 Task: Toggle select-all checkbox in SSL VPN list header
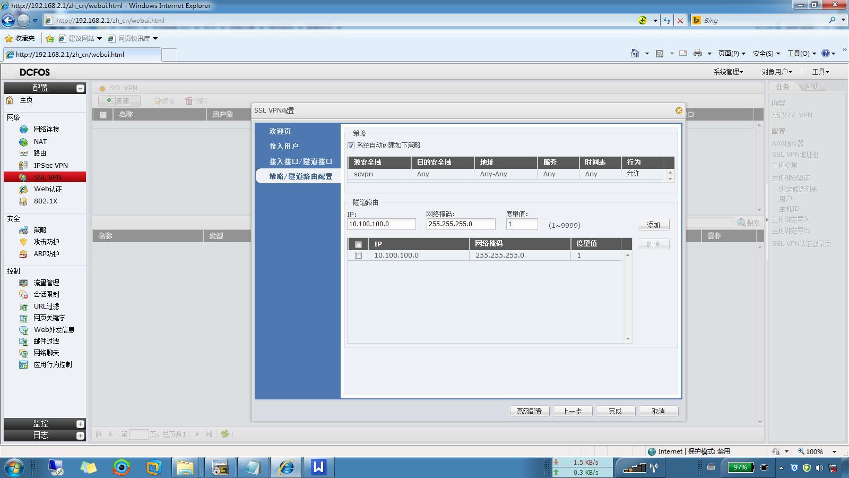click(103, 115)
